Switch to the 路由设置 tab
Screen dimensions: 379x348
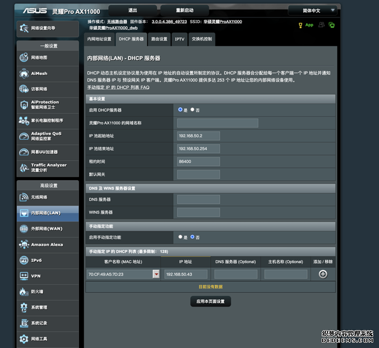(x=159, y=39)
